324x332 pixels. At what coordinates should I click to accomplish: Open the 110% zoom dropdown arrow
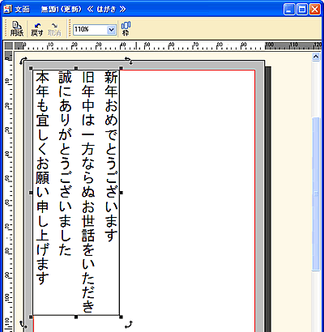(x=112, y=30)
